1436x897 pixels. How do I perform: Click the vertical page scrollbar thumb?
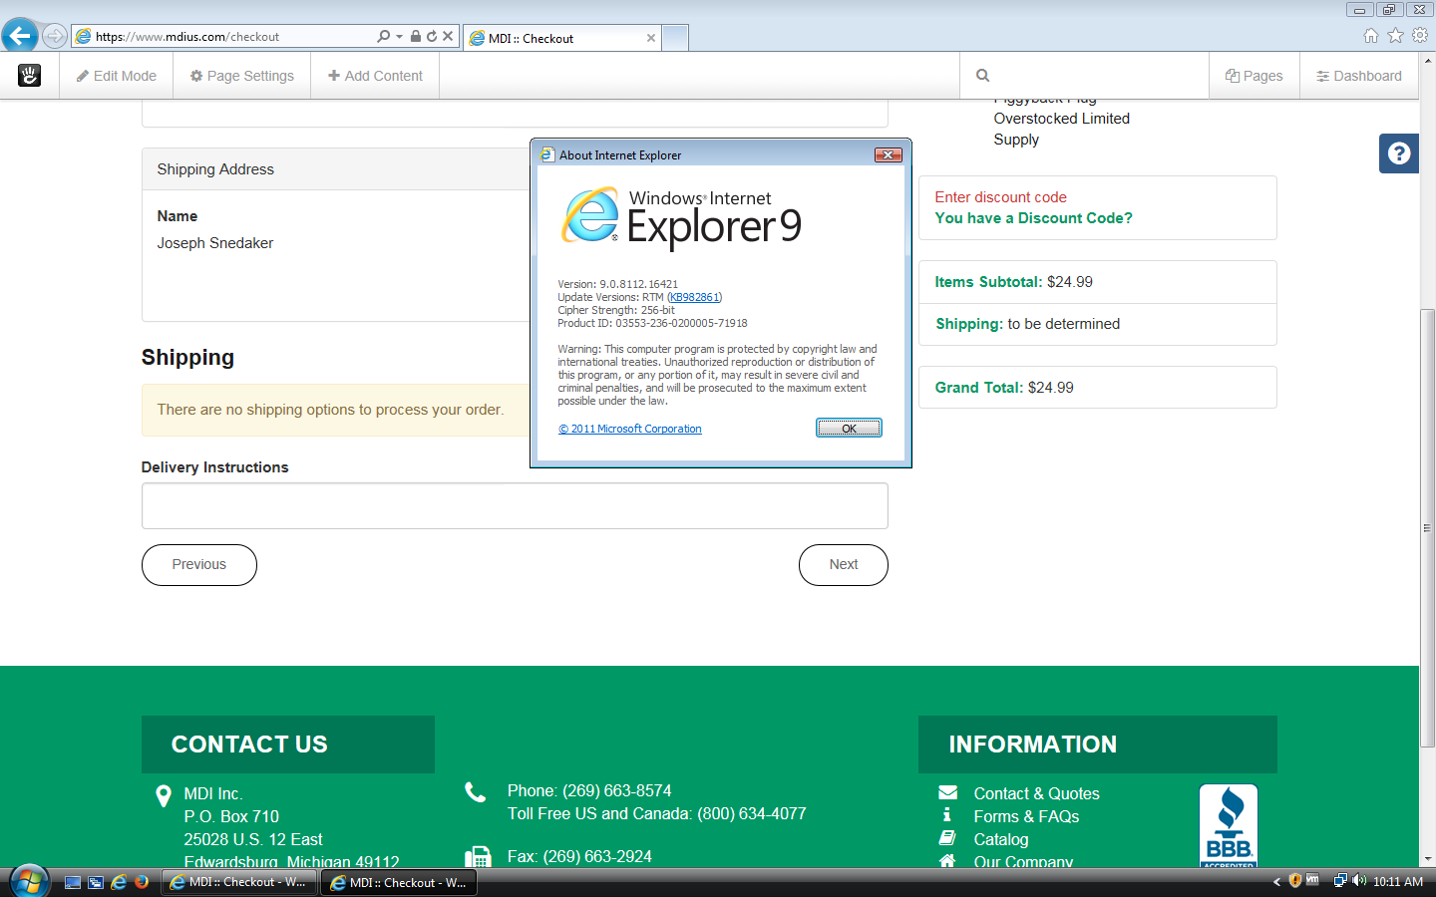(x=1427, y=528)
